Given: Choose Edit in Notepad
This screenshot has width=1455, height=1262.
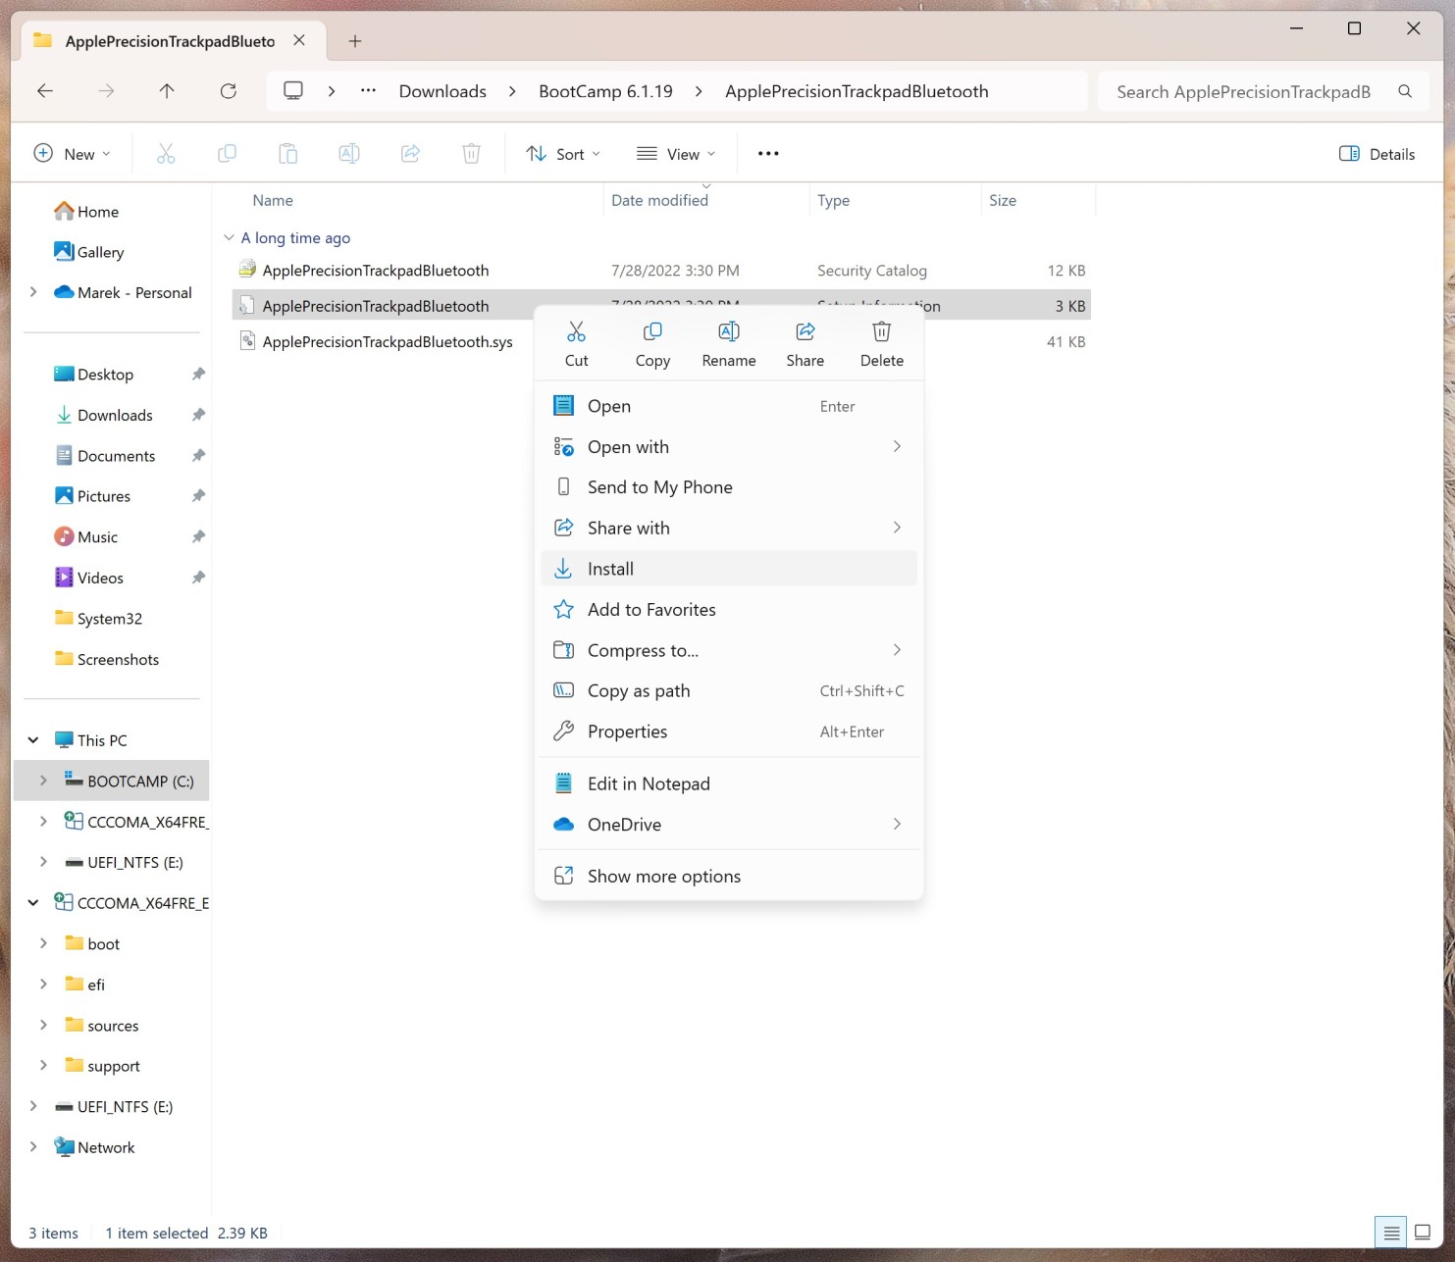Looking at the screenshot, I should (729, 783).
